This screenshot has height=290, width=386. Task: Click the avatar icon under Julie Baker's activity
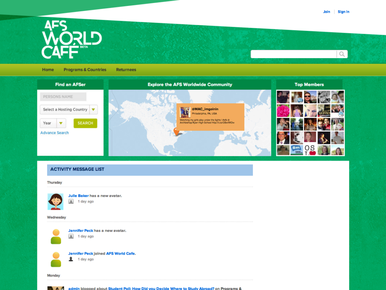(71, 201)
